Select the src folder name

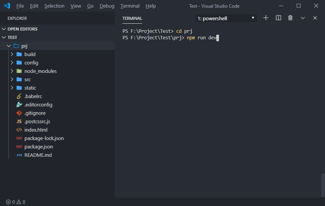click(28, 80)
